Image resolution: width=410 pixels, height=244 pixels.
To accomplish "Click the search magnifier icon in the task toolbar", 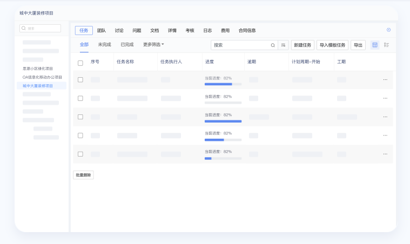I will pos(273,45).
